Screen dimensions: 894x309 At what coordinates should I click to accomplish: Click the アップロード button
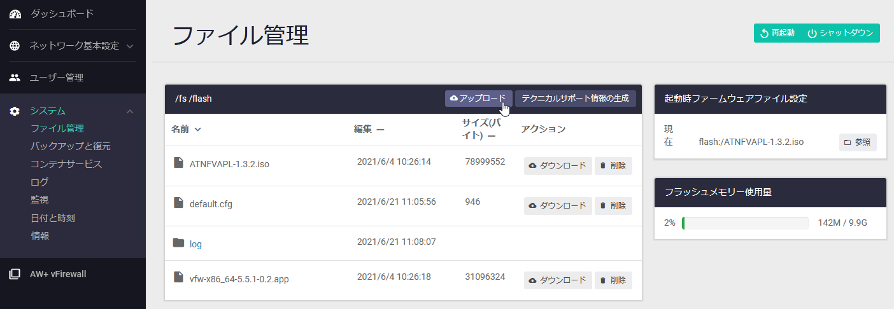(478, 99)
